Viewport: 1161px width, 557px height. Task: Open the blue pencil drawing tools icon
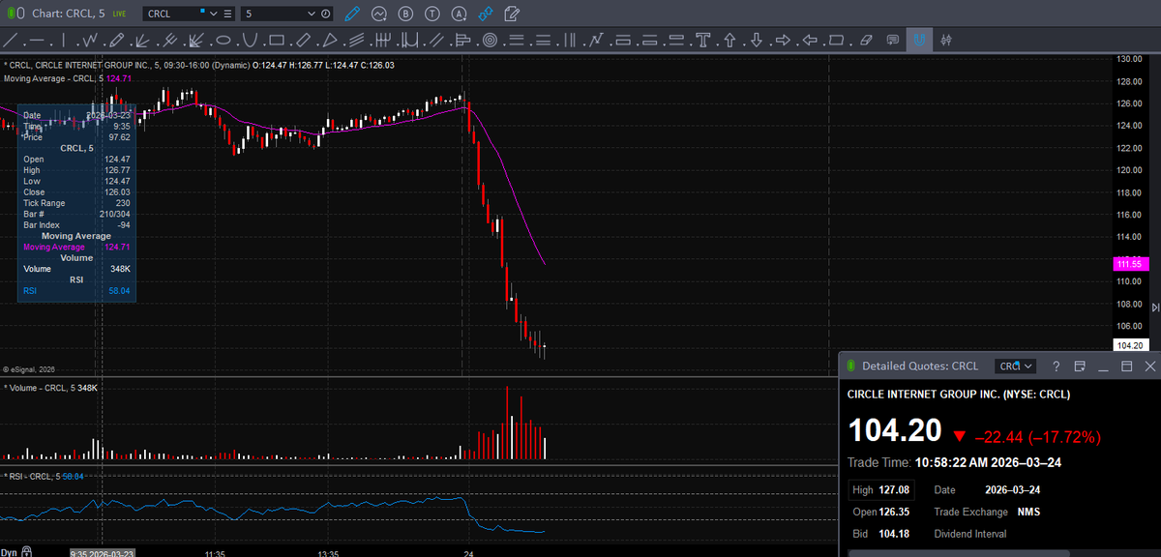point(351,14)
